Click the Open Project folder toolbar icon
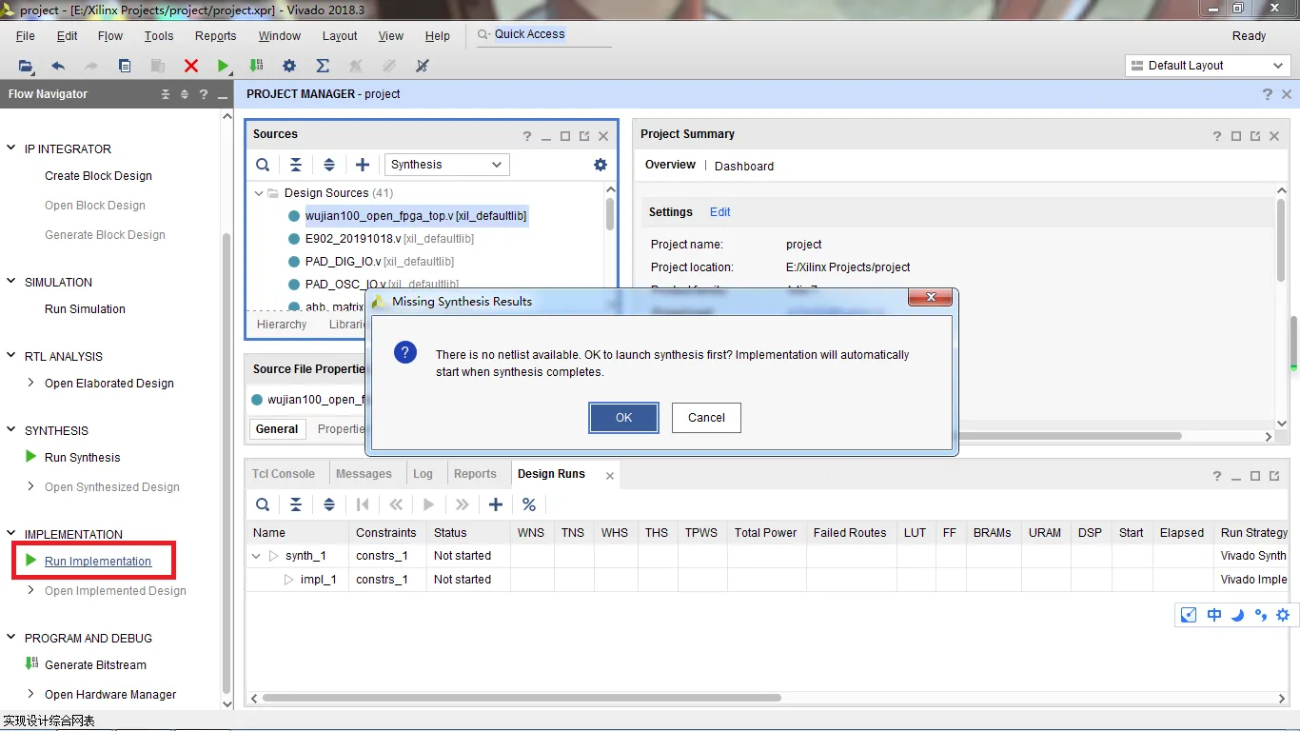This screenshot has width=1300, height=731. [x=26, y=66]
